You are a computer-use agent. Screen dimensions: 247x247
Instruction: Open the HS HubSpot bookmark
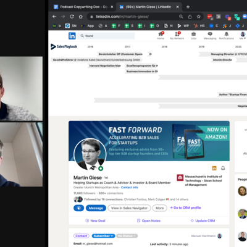pos(199,26)
